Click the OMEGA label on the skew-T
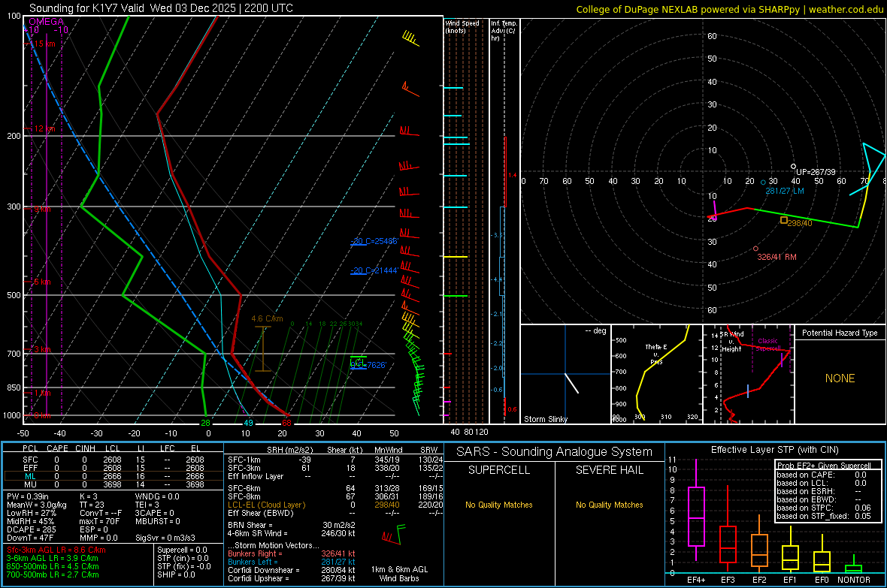The height and width of the screenshot is (588, 887). point(46,22)
